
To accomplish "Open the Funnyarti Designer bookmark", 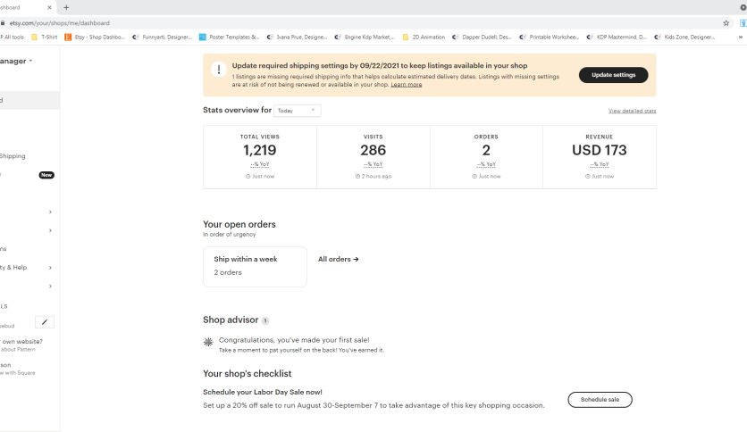I will click(162, 37).
